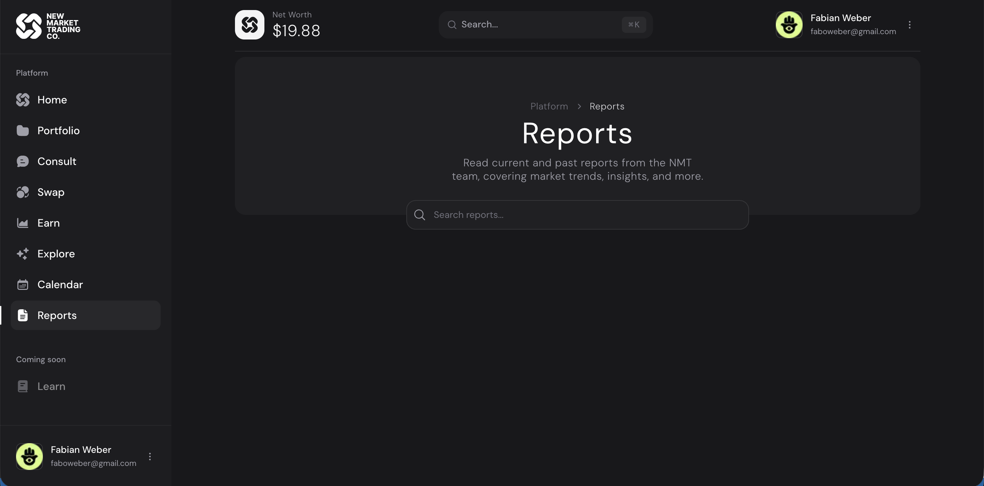
Task: Click the NMT logo next to Net Worth
Action: point(249,24)
